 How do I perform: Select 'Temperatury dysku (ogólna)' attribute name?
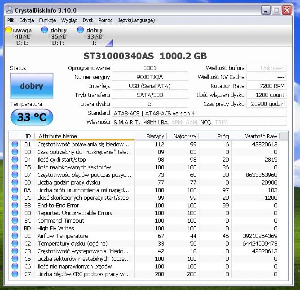[x=72, y=243]
